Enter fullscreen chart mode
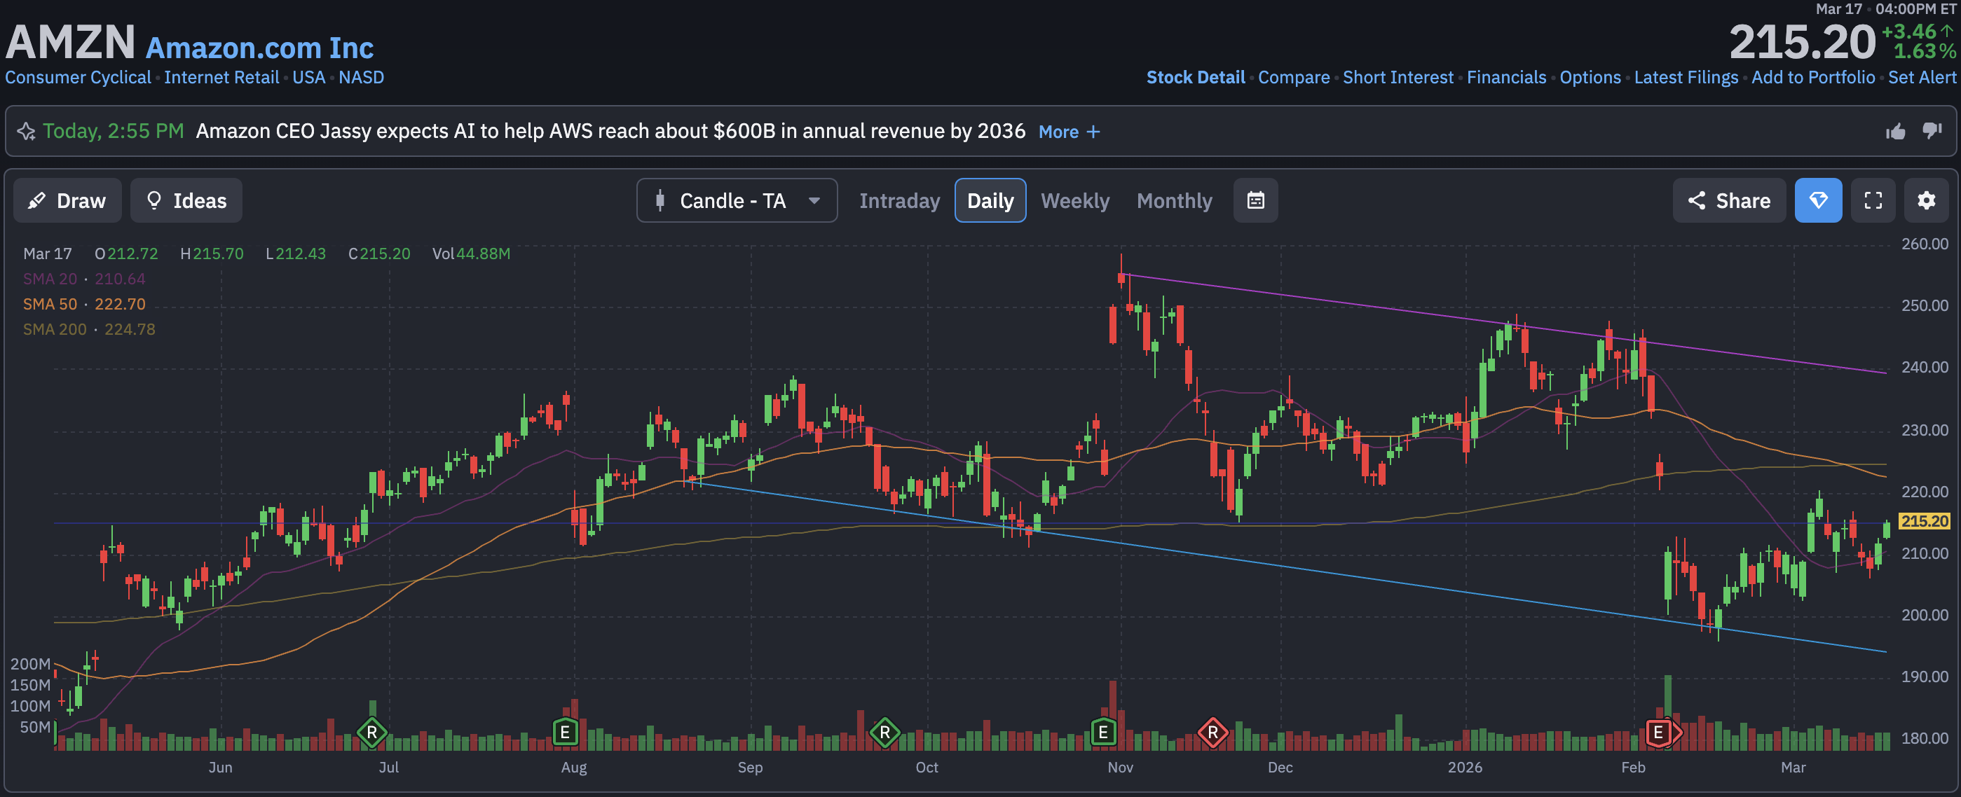Viewport: 1961px width, 797px height. (1873, 201)
